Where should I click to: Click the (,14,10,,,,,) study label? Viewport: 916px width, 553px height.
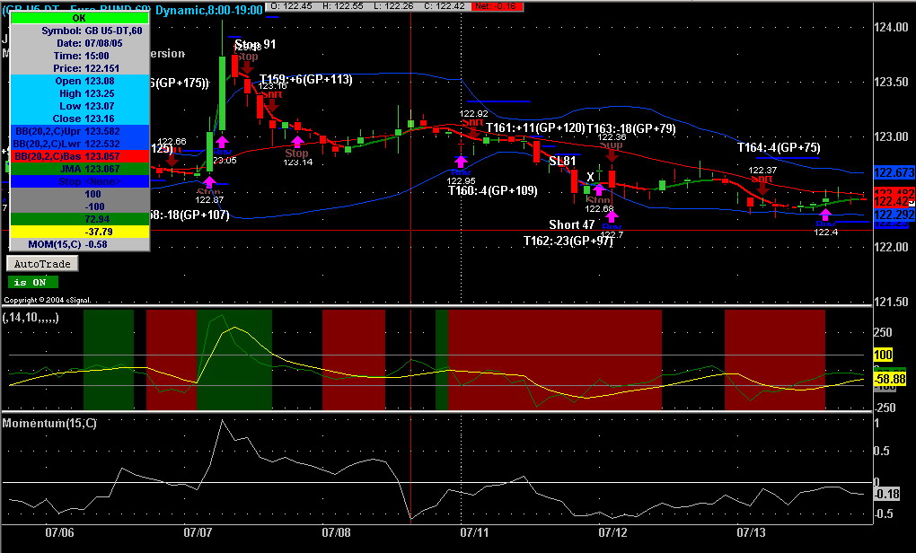(31, 318)
